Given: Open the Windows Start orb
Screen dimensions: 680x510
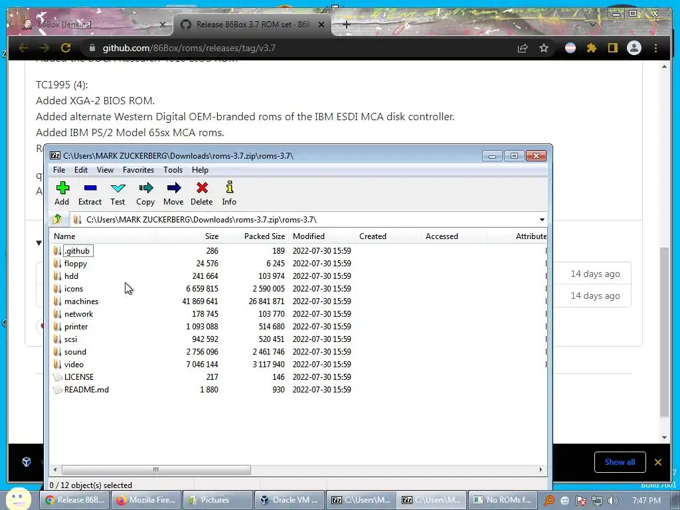Looking at the screenshot, I should [18, 499].
